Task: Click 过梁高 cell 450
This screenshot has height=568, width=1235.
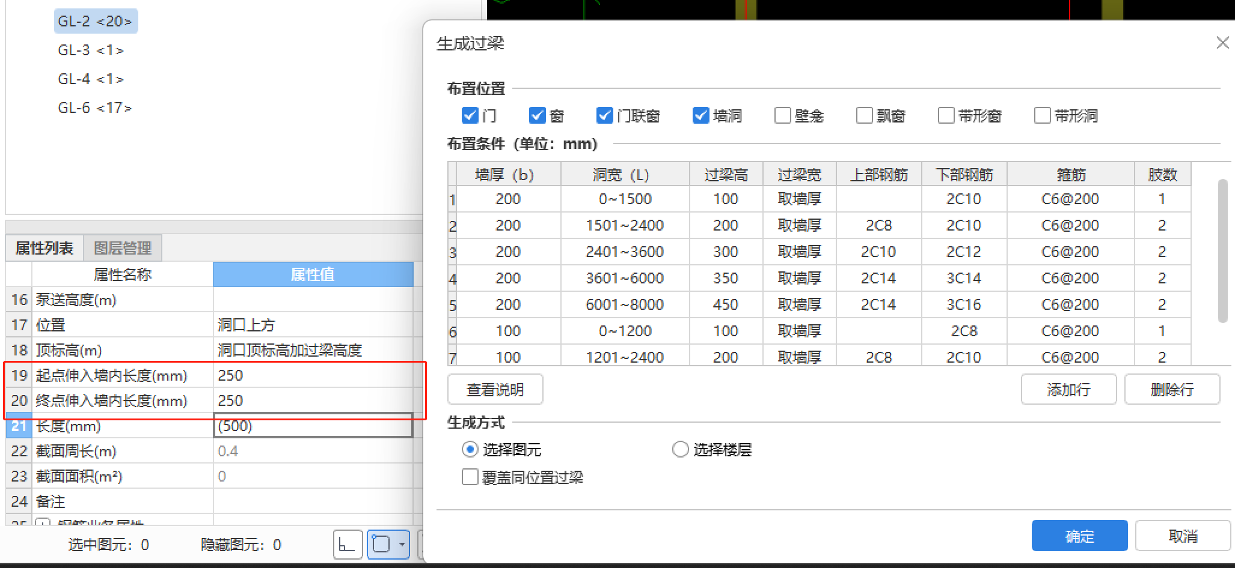Action: (x=726, y=304)
